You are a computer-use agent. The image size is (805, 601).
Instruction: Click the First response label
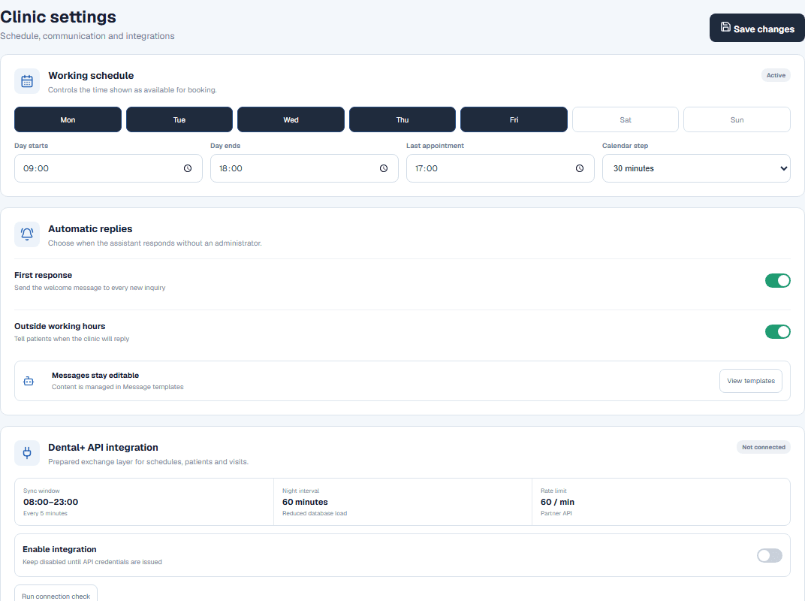[43, 275]
